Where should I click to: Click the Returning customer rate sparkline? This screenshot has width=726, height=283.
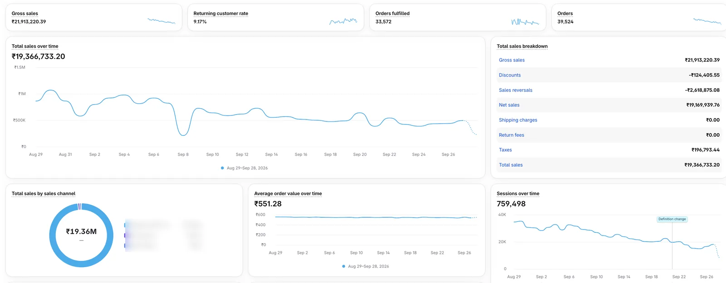pos(343,21)
